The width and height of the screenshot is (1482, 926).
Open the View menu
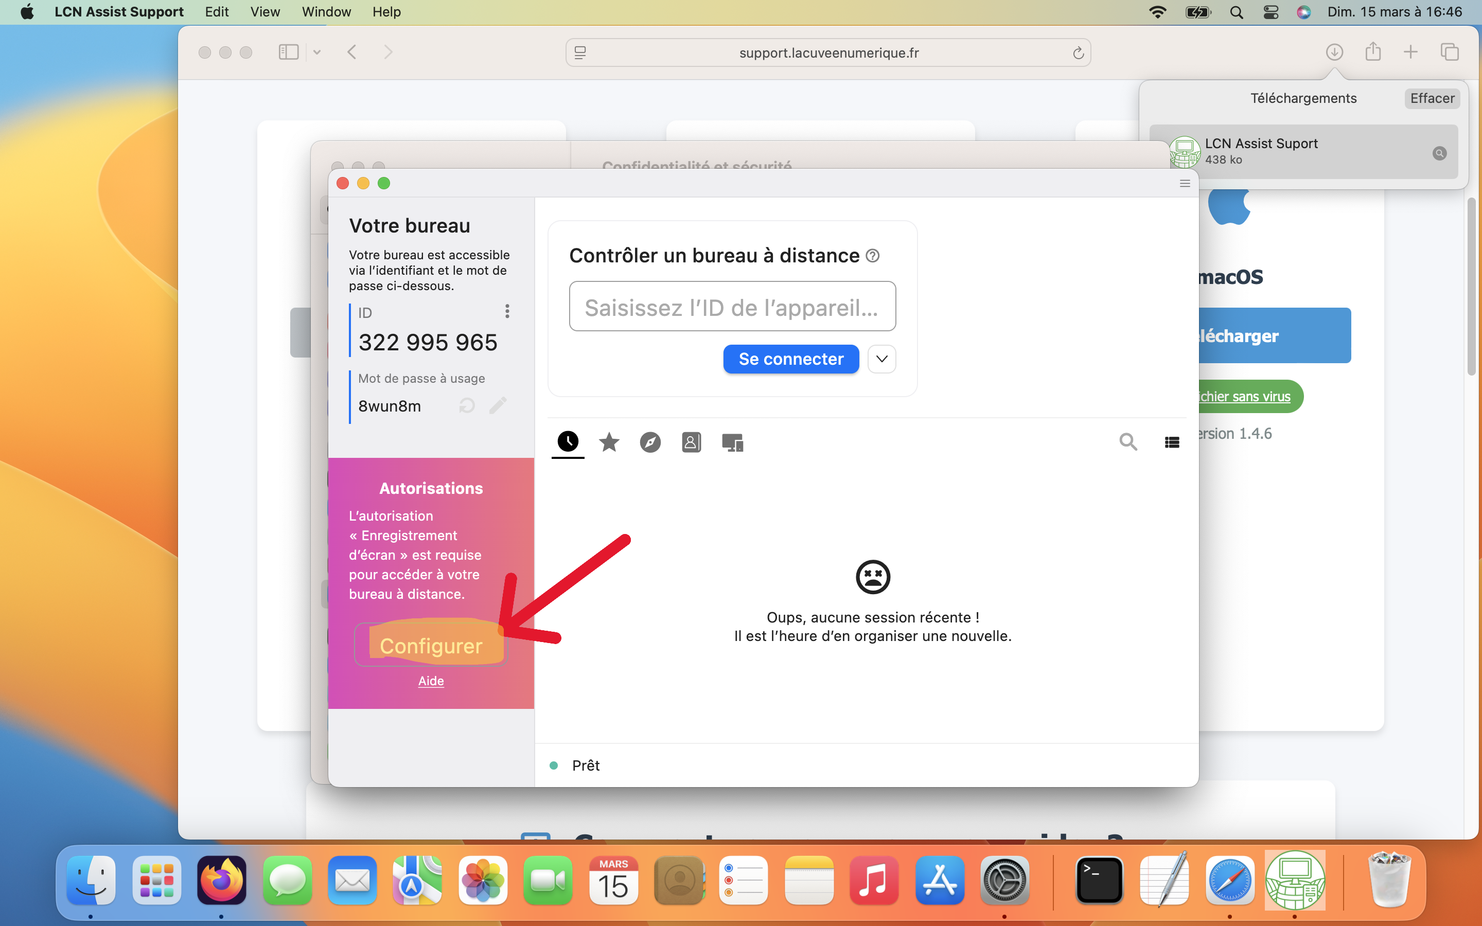264,12
